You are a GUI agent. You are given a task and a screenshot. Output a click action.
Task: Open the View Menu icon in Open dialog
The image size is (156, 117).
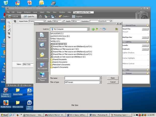[x=104, y=29]
